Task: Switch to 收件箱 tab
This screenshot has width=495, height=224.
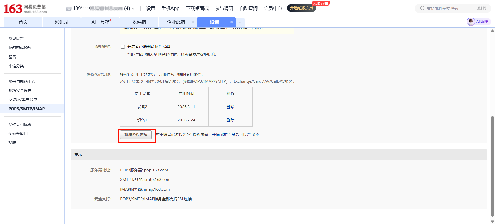Action: pyautogui.click(x=139, y=22)
